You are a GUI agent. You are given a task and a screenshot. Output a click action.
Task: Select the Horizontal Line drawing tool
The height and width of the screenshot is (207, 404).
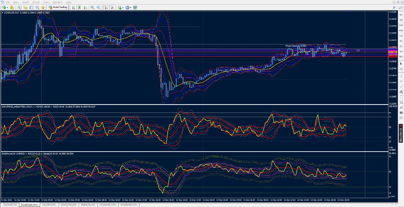click(401, 81)
